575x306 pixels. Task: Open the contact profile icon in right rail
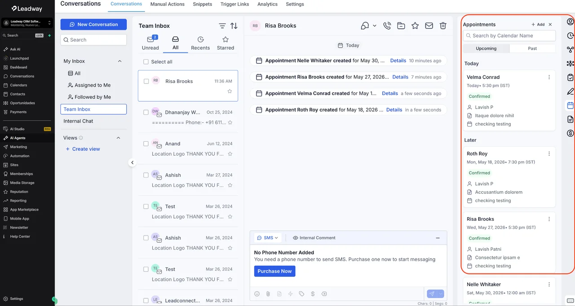point(570,22)
